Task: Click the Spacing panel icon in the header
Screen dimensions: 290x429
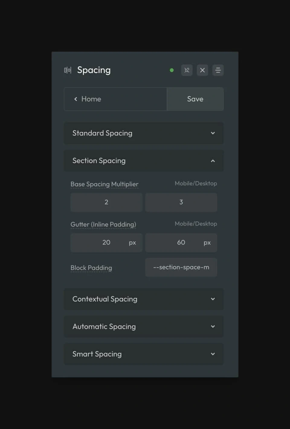Action: (67, 70)
